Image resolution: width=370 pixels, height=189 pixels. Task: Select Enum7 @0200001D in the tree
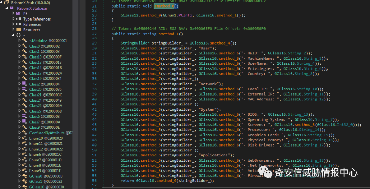coord(45,160)
